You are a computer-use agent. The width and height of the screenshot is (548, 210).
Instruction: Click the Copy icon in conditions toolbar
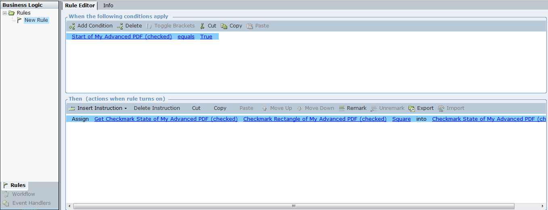224,26
